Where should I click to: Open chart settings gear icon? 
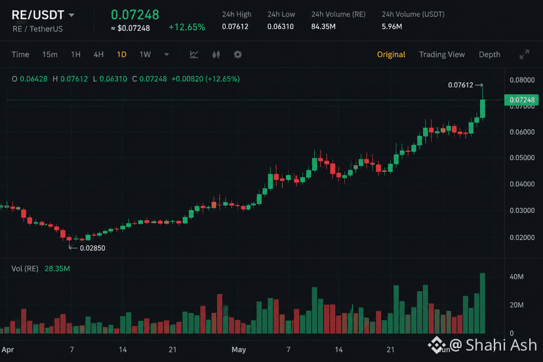click(237, 54)
